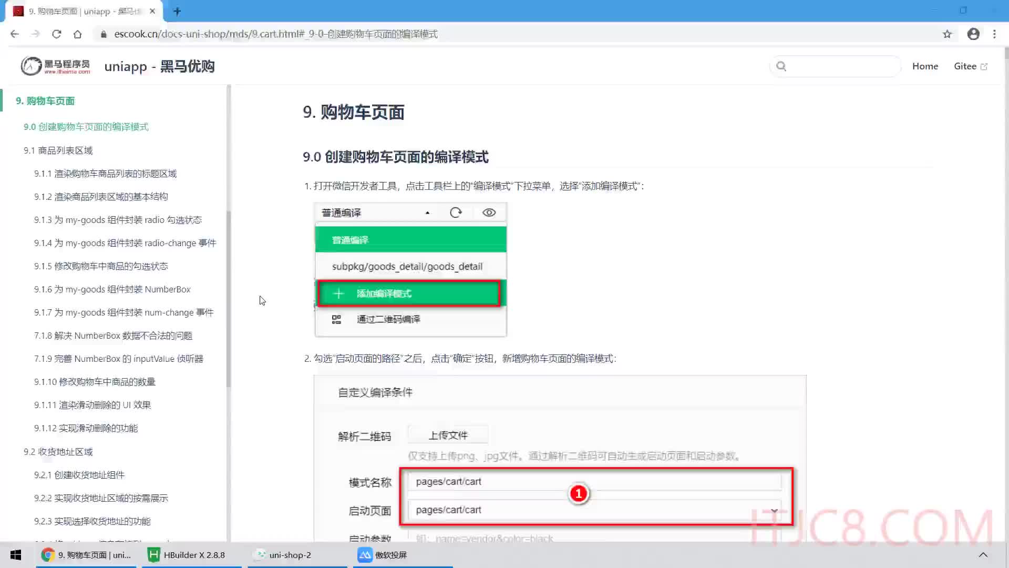Bookmark this page with the star icon
1009x568 pixels.
[x=947, y=34]
